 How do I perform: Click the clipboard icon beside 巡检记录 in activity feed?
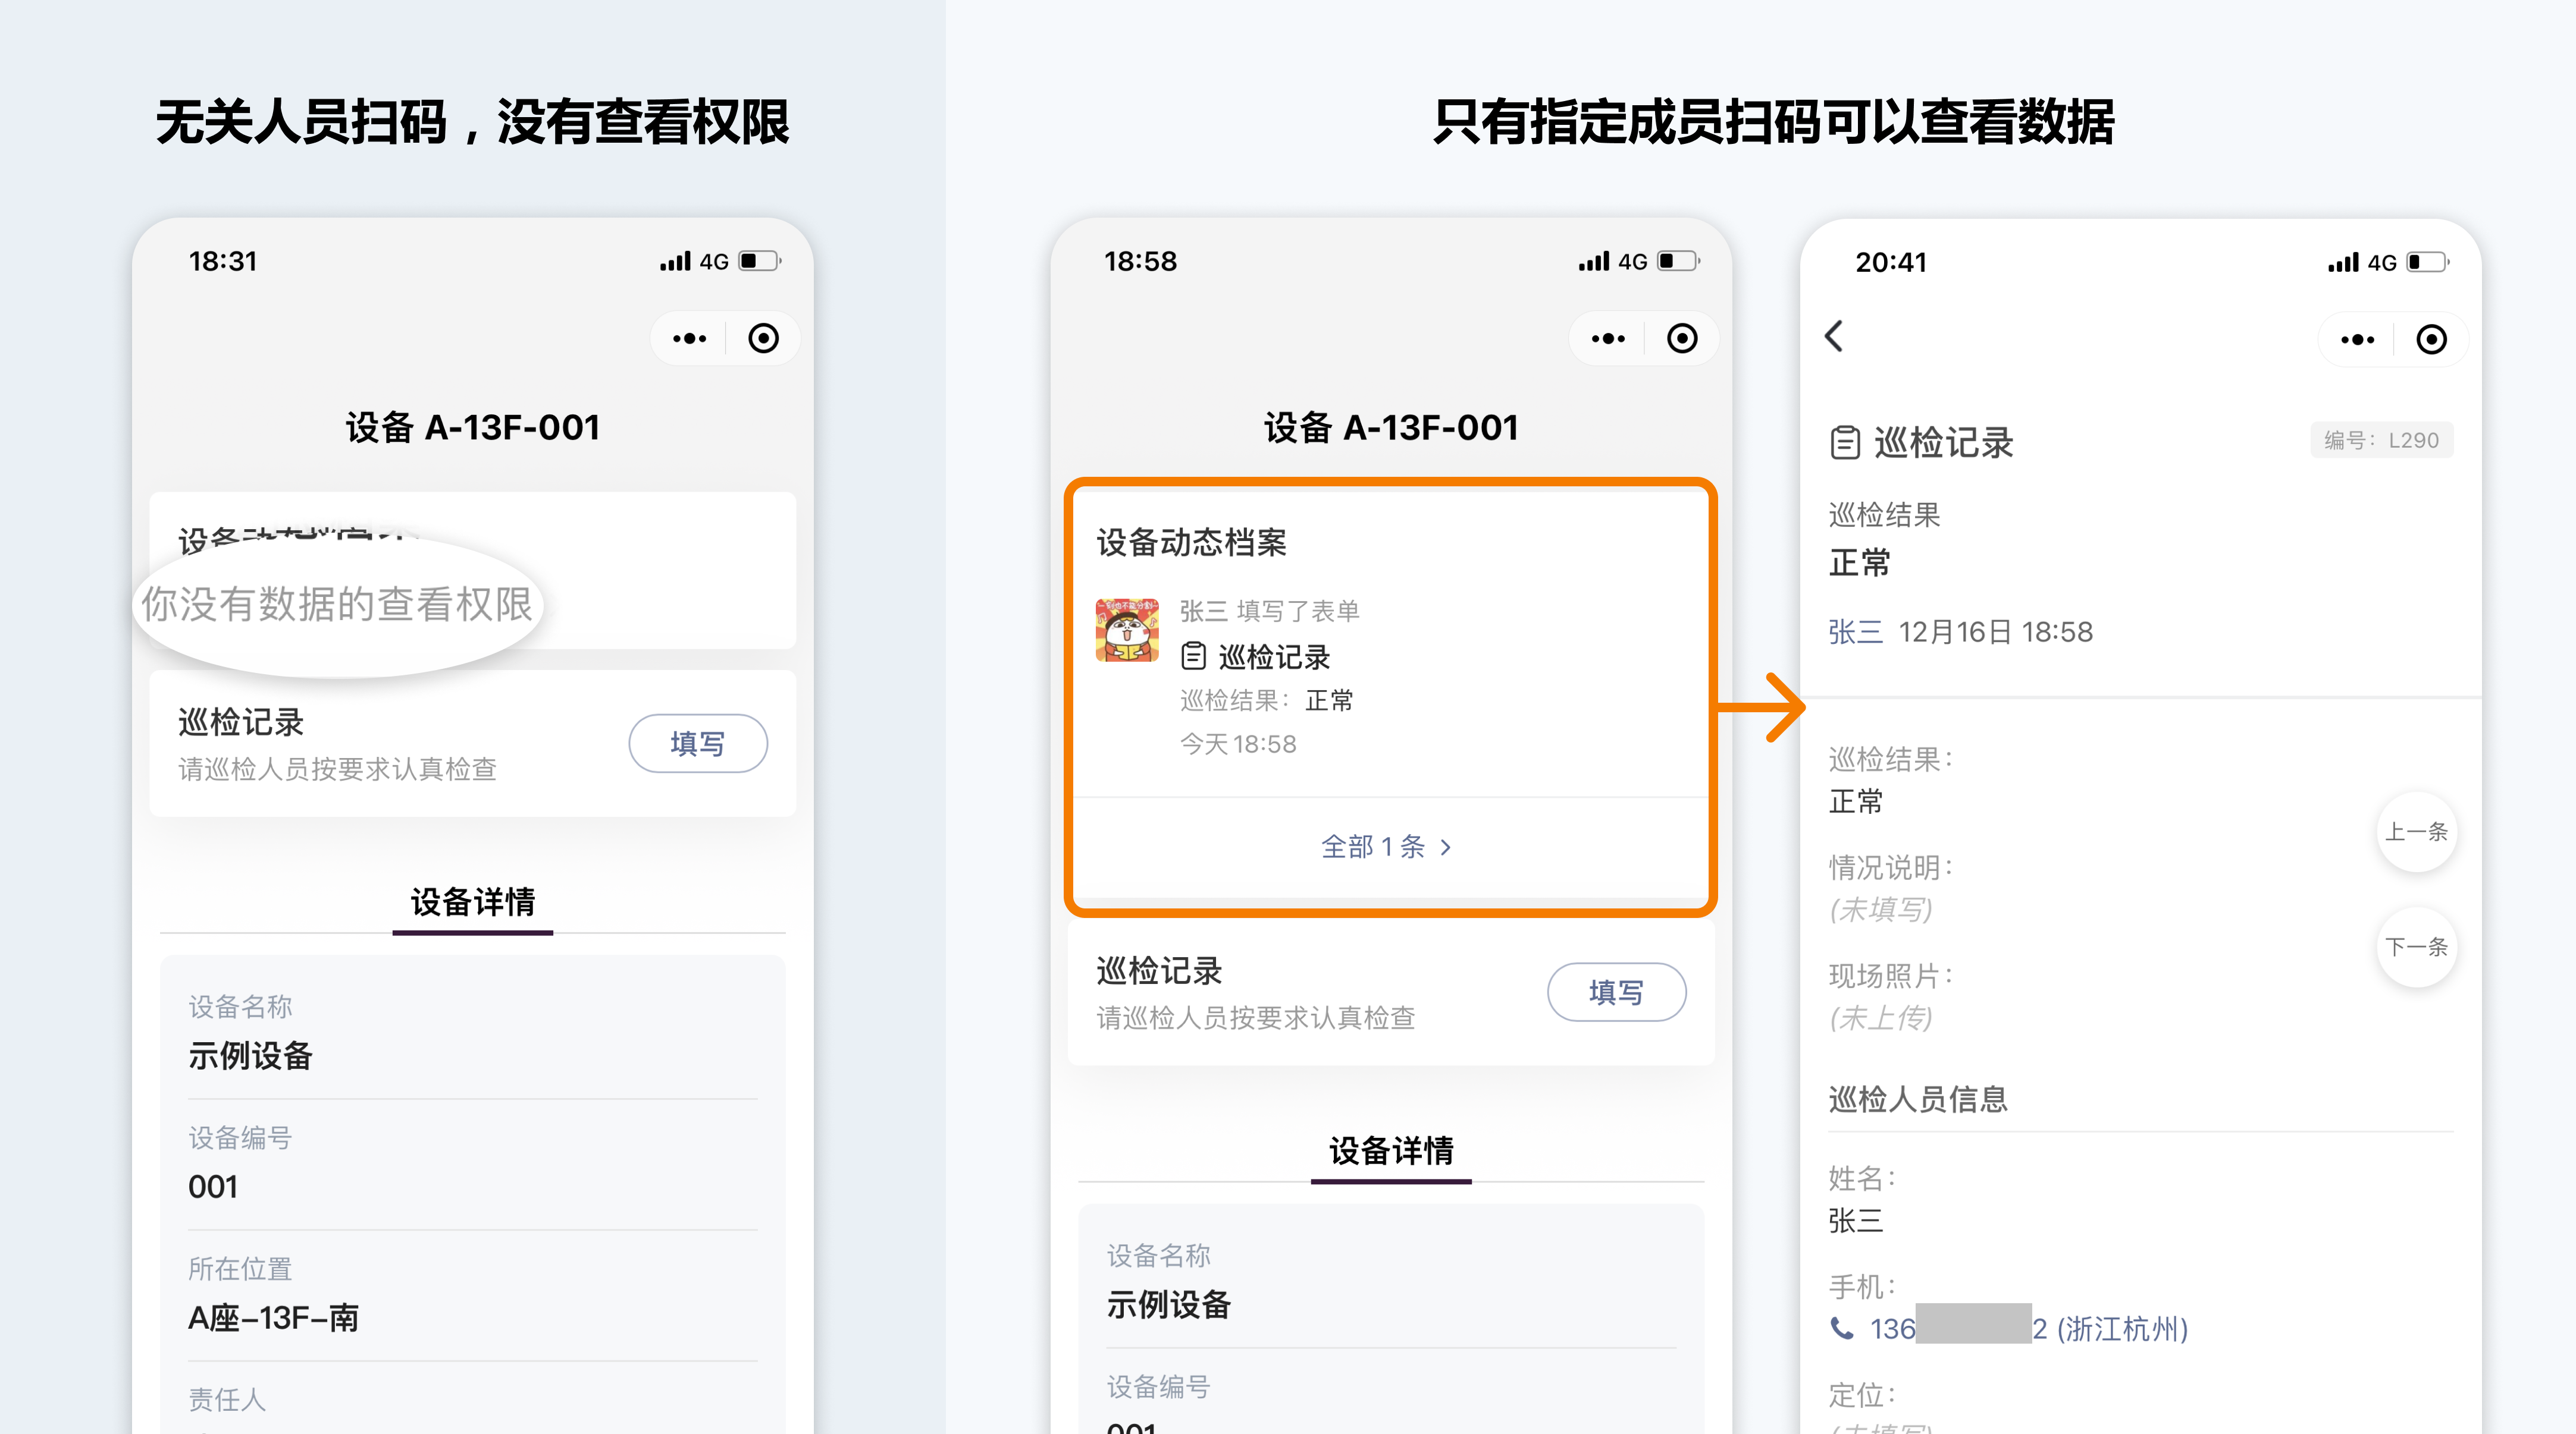[1193, 656]
